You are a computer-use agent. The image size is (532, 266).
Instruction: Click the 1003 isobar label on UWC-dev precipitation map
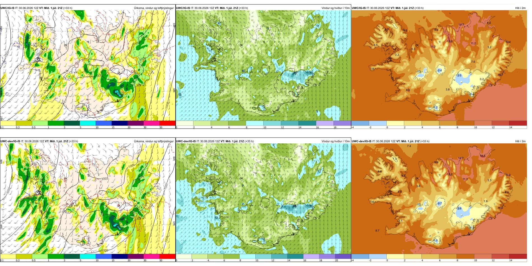105,179
